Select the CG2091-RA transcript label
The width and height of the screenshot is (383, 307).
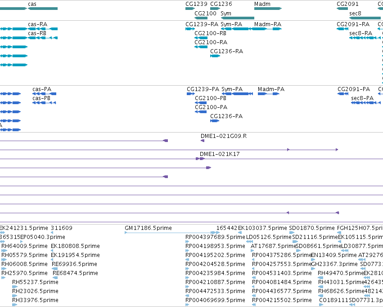(x=353, y=24)
